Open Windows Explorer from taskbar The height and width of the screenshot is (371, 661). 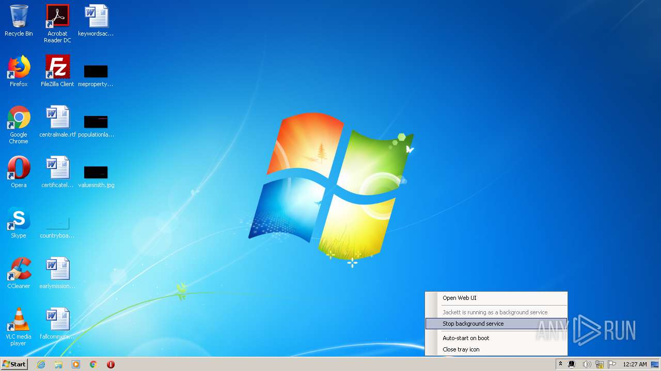click(x=58, y=364)
